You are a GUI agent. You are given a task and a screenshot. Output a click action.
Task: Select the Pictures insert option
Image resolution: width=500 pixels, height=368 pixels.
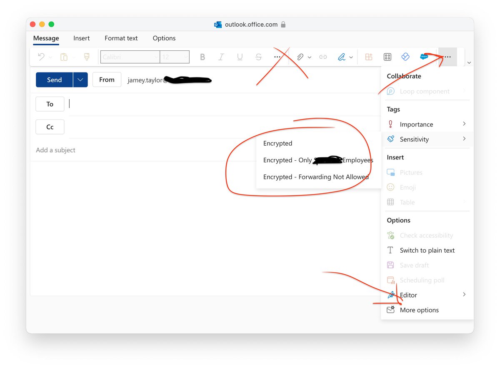(411, 172)
